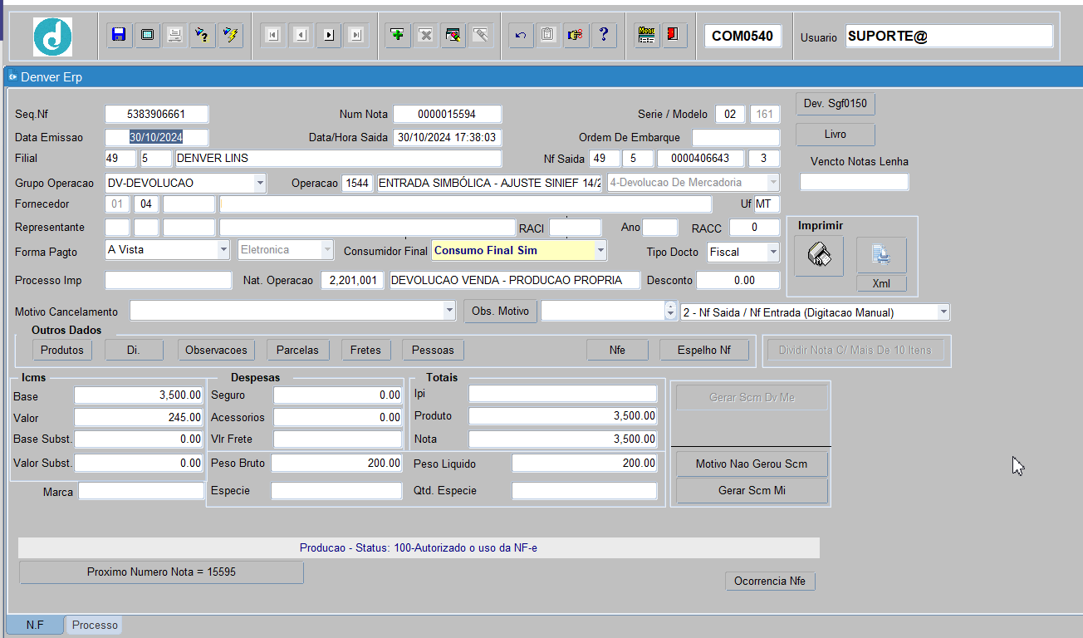The image size is (1083, 638).
Task: Expand the 4-Devolucao De Mercadoria dropdown
Action: (773, 183)
